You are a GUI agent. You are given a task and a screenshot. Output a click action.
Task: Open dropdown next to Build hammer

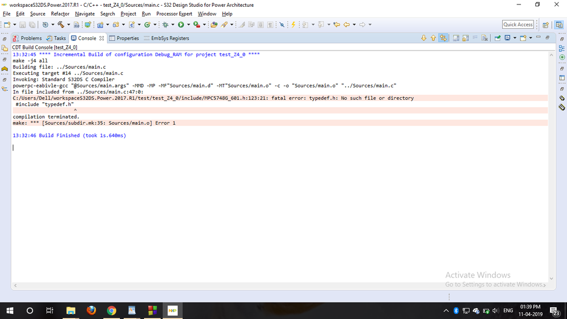click(69, 24)
